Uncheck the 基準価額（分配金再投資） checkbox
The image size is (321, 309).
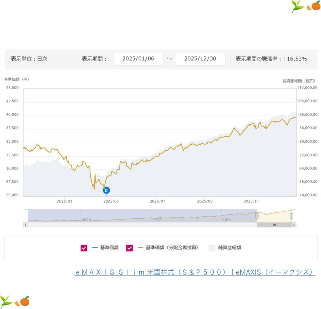(x=129, y=248)
